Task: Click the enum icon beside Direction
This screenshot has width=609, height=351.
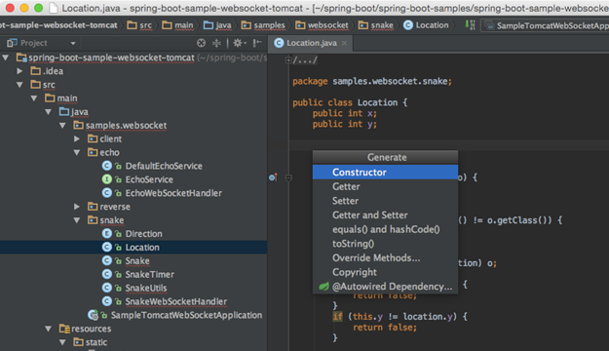Action: 107,234
